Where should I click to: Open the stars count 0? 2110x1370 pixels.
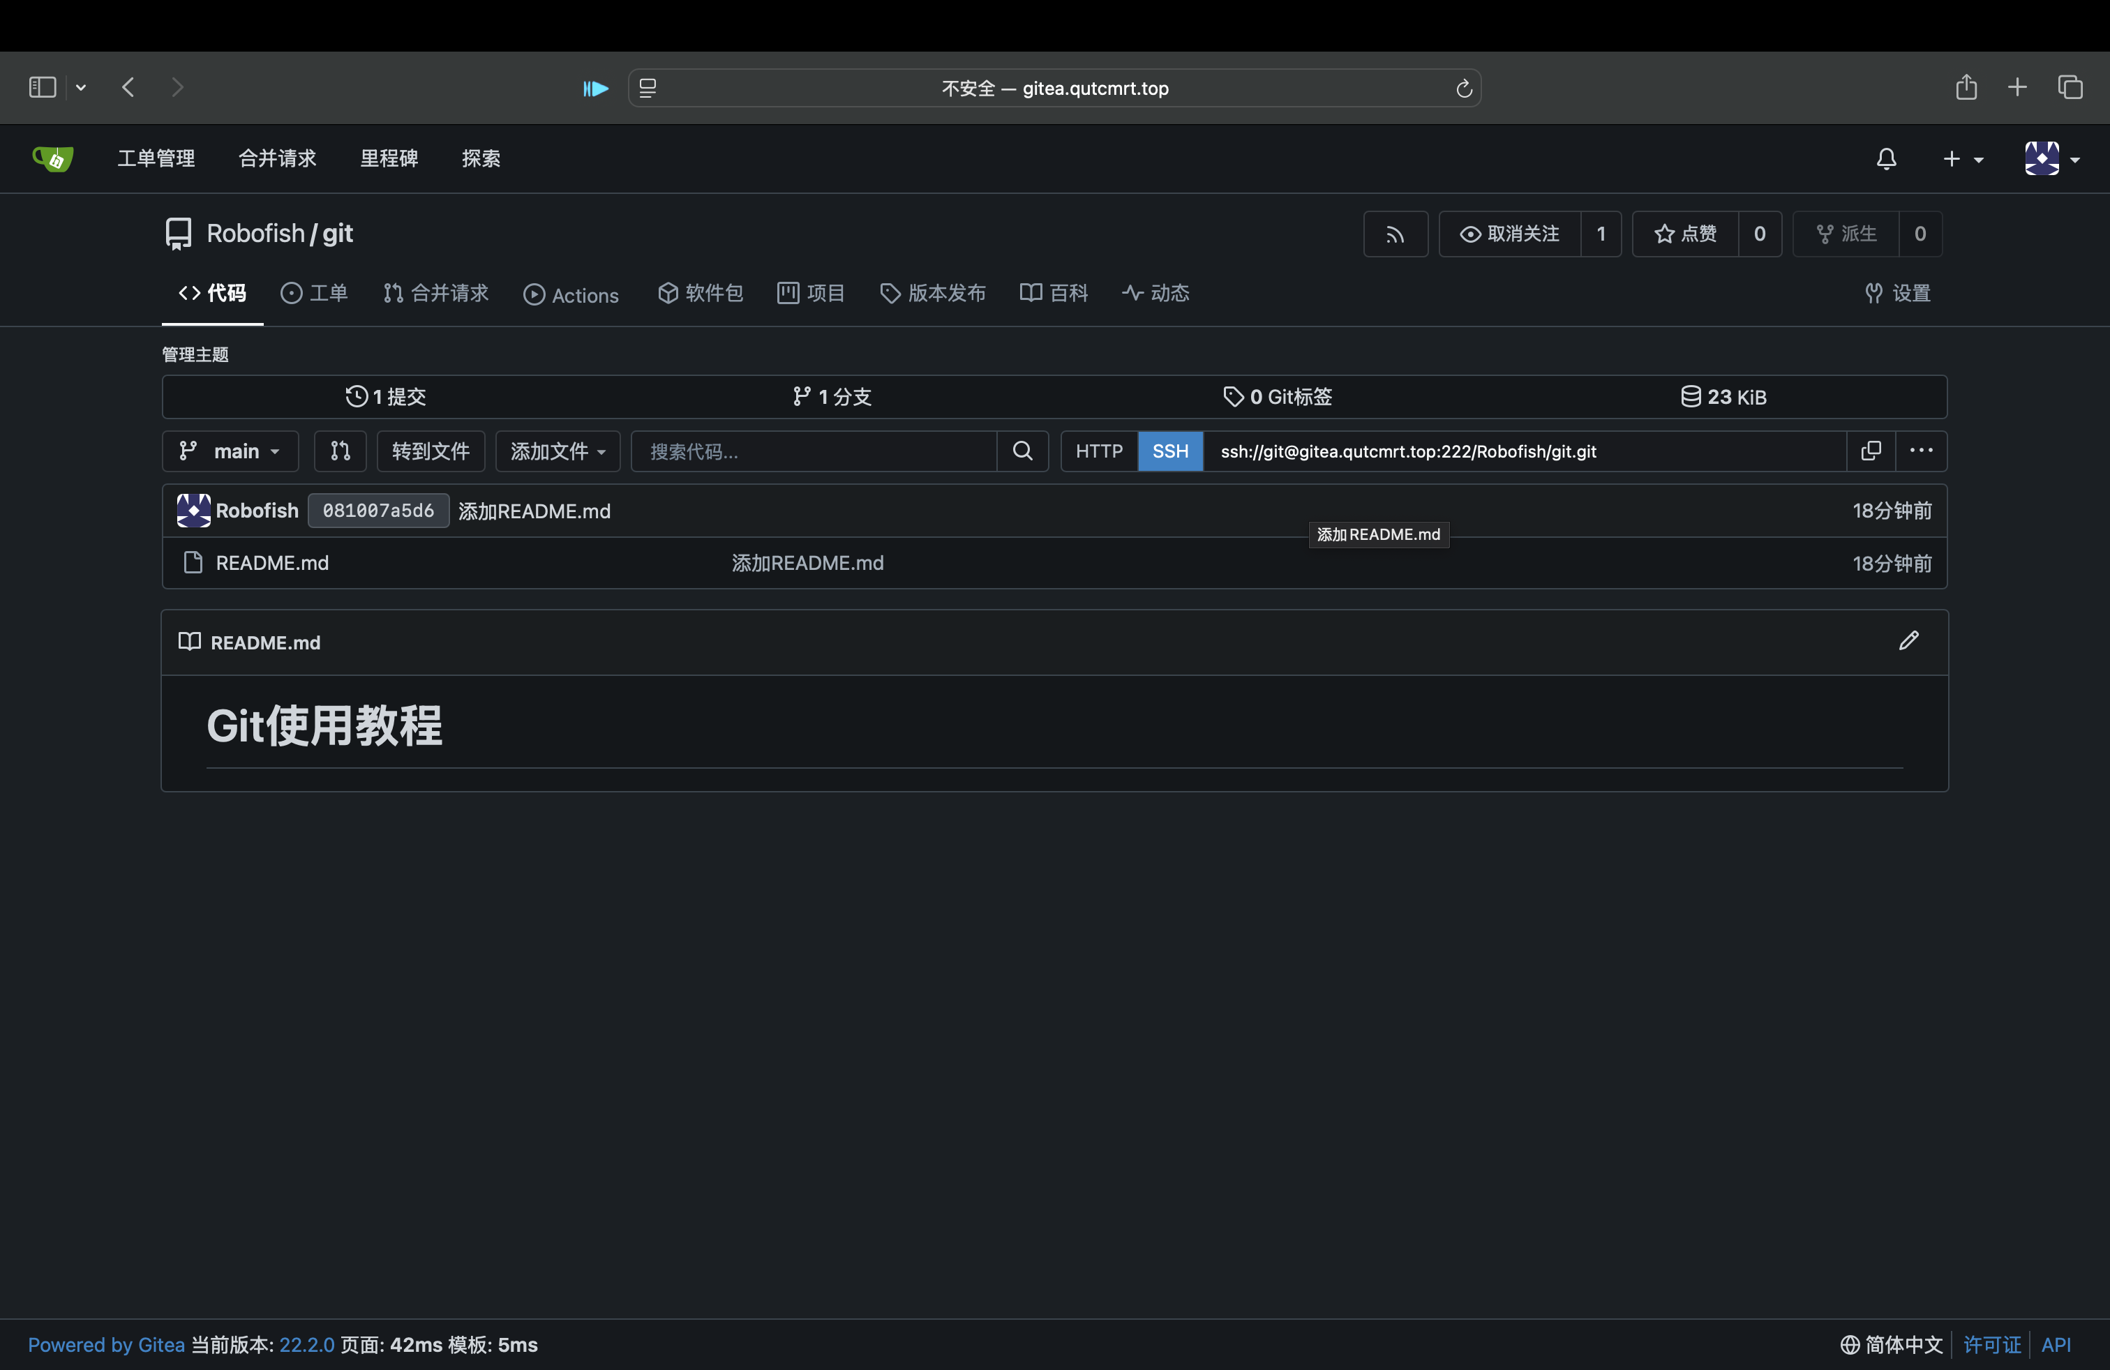tap(1760, 234)
